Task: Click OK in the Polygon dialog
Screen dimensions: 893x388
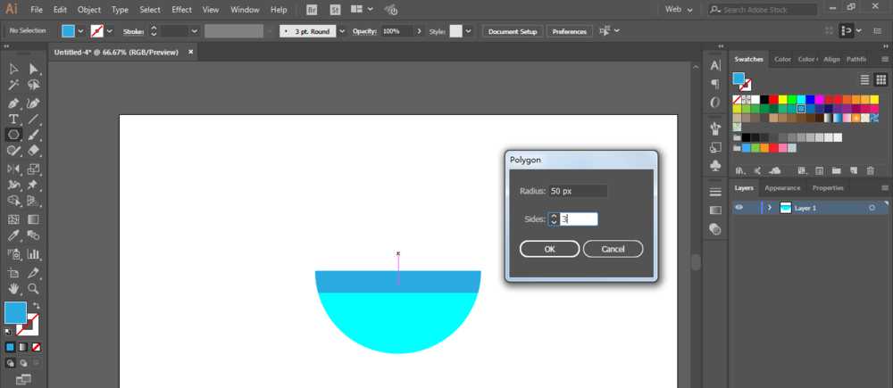Action: coord(549,249)
